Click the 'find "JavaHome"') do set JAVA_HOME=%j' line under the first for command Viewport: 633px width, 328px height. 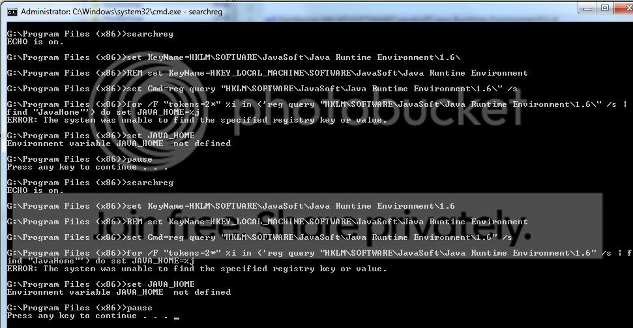click(104, 112)
